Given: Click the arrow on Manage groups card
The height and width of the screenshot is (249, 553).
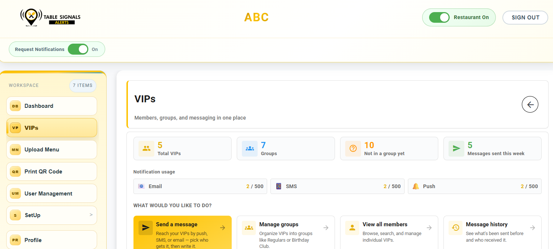Looking at the screenshot, I should point(326,228).
